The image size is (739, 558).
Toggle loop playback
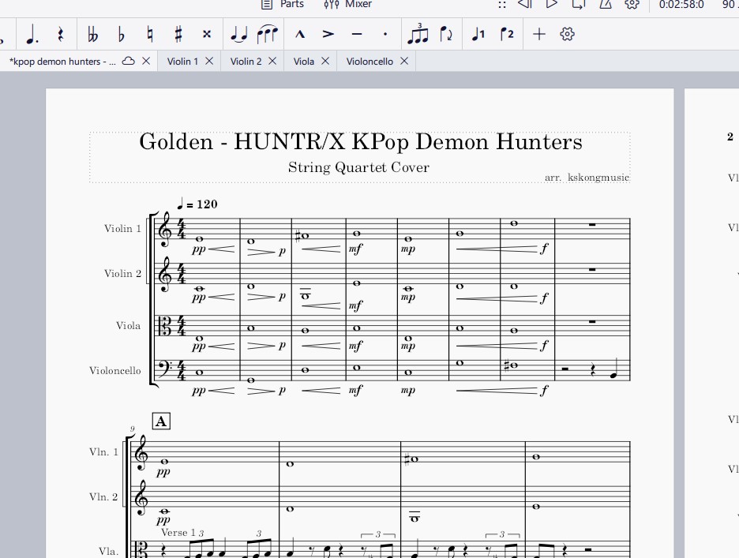point(578,4)
